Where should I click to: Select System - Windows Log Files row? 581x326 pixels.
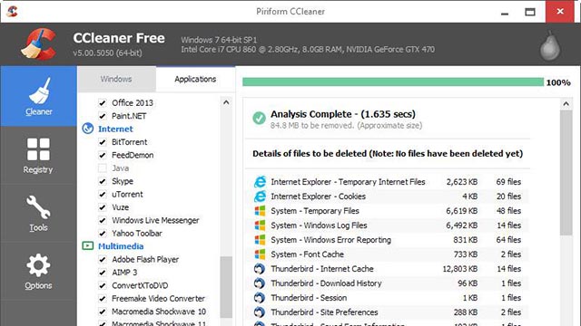coord(388,225)
